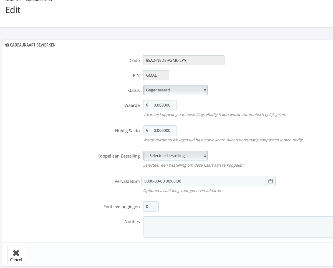Click the Vervaldatum field label
The height and width of the screenshot is (268, 333).
[x=127, y=181]
